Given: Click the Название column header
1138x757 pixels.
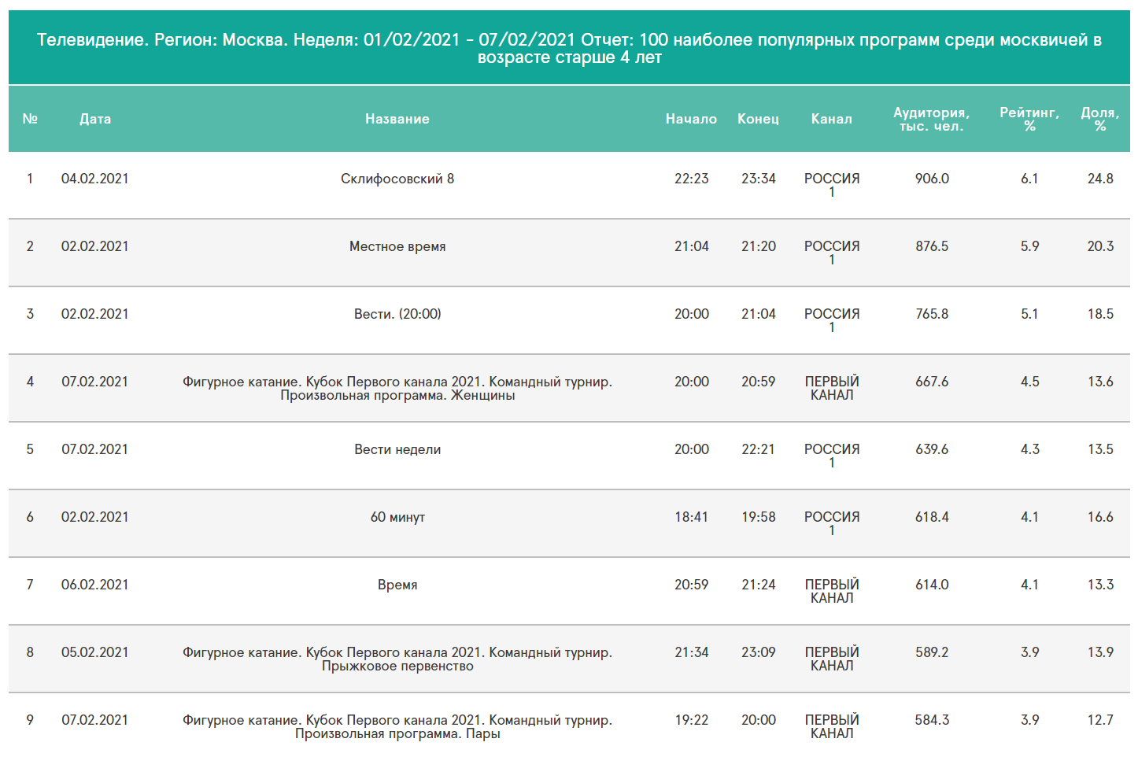Looking at the screenshot, I should click(397, 119).
